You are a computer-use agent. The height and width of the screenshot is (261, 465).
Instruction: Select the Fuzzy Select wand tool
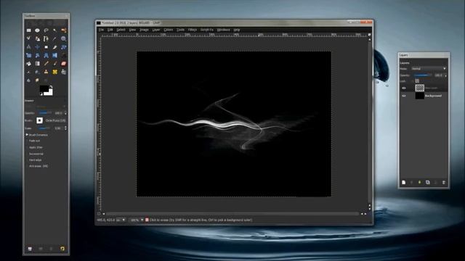[x=54, y=30]
